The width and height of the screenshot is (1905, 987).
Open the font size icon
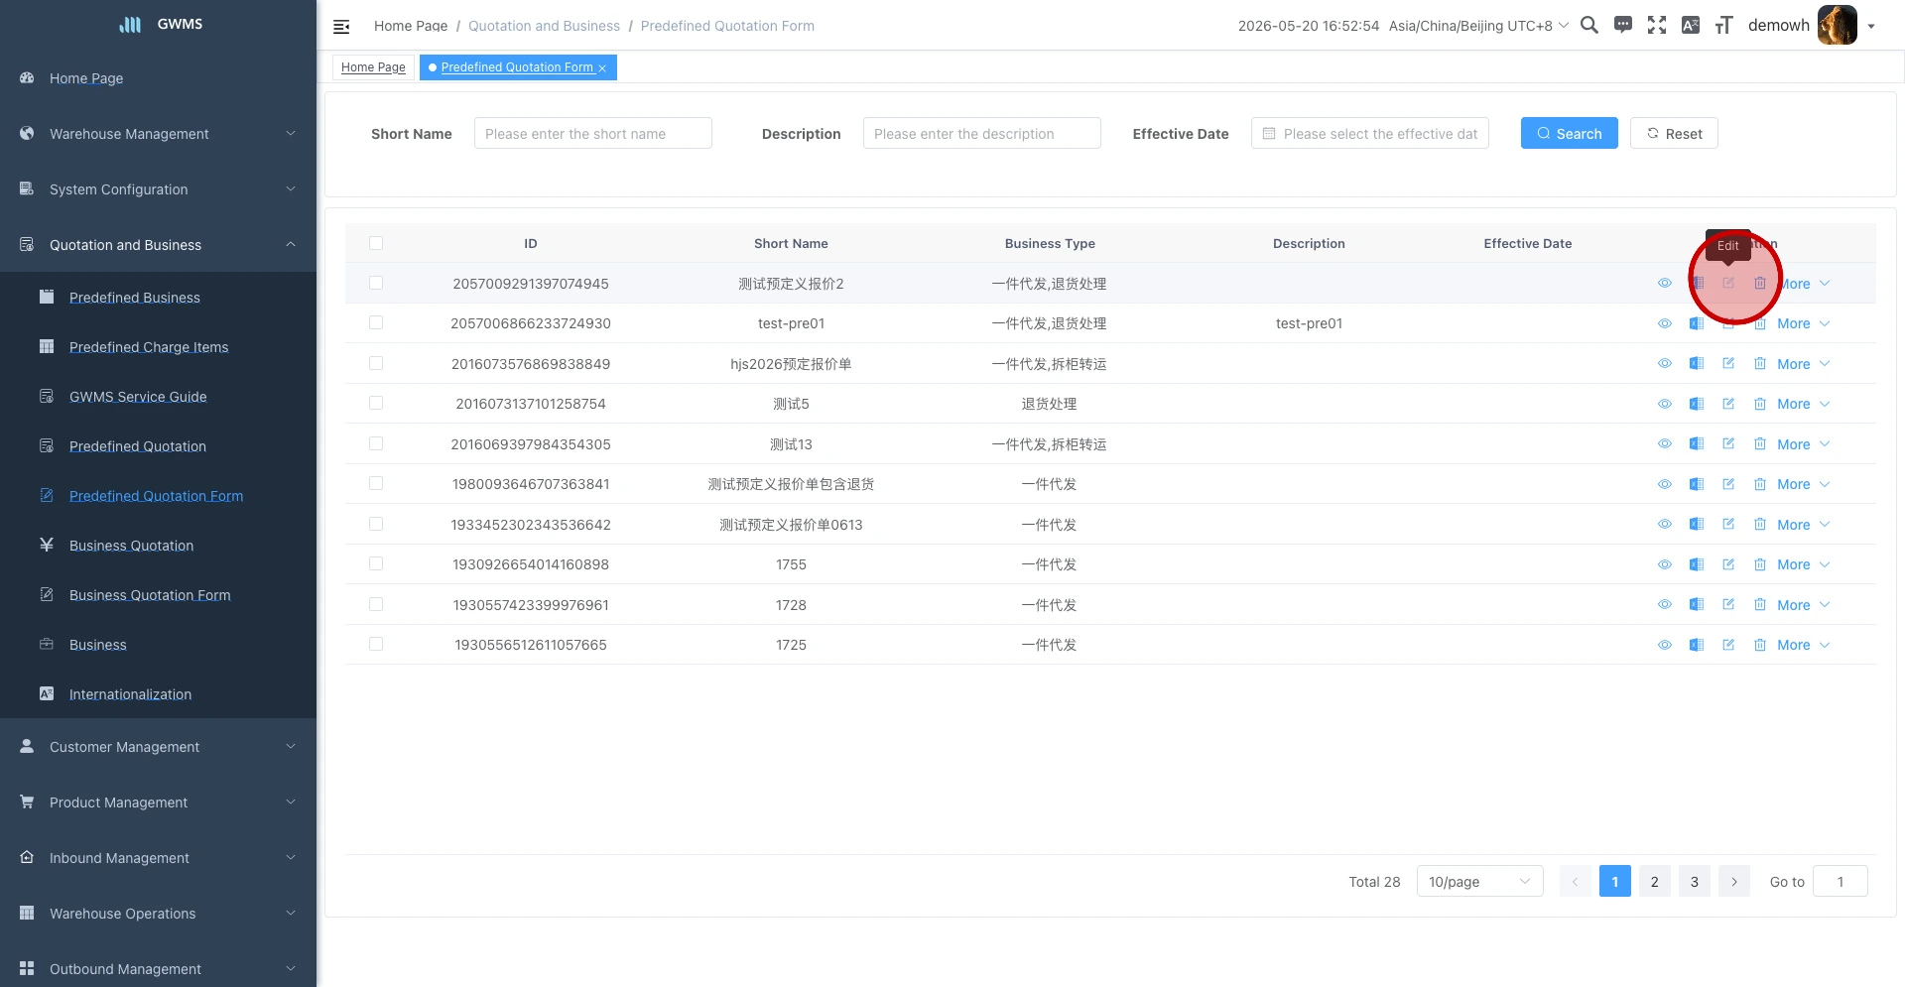coord(1724,25)
